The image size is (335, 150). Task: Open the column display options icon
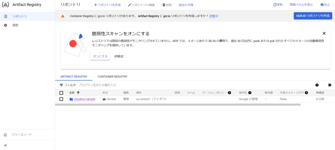coord(330,85)
